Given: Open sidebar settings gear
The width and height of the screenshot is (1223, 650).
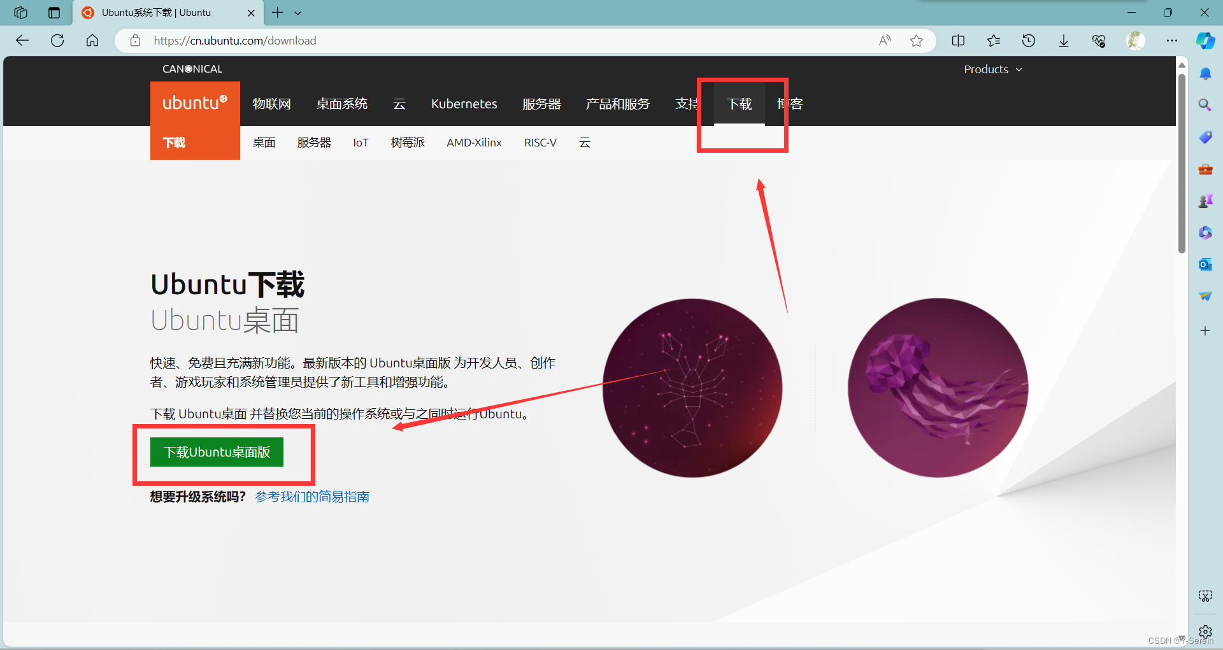Looking at the screenshot, I should 1205,632.
